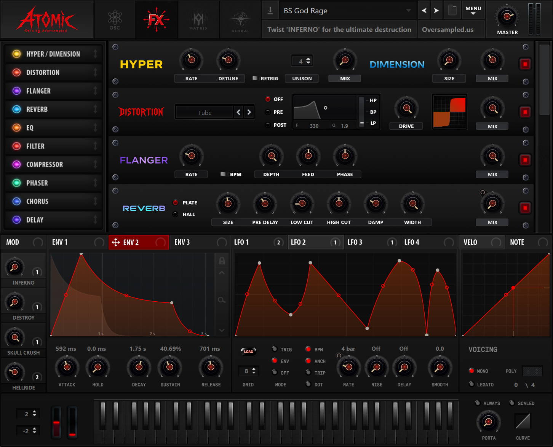This screenshot has height=447, width=553.
Task: Select the LFO 1 tab
Action: tap(259, 242)
